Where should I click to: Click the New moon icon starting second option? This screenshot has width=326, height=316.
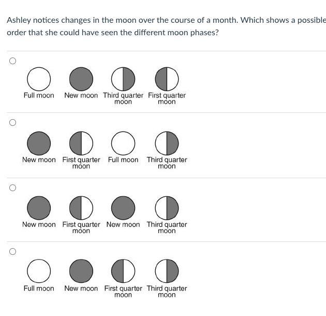(x=39, y=143)
